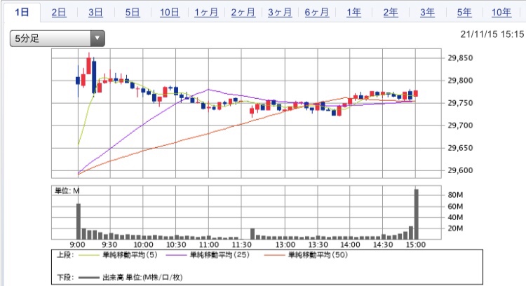Click the 20M volume axis label
The width and height of the screenshot is (526, 286).
coord(455,229)
